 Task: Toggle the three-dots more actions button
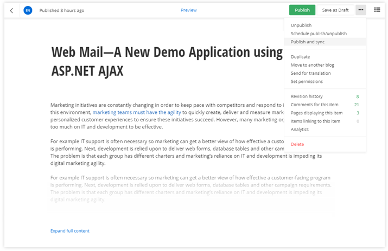361,10
